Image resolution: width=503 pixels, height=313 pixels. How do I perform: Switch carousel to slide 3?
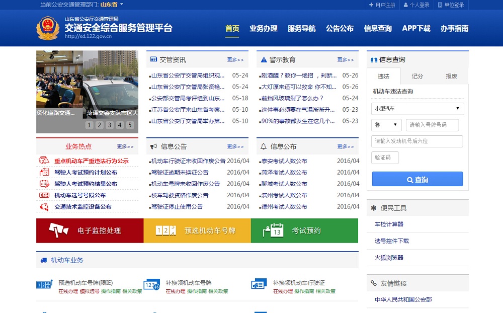110,125
